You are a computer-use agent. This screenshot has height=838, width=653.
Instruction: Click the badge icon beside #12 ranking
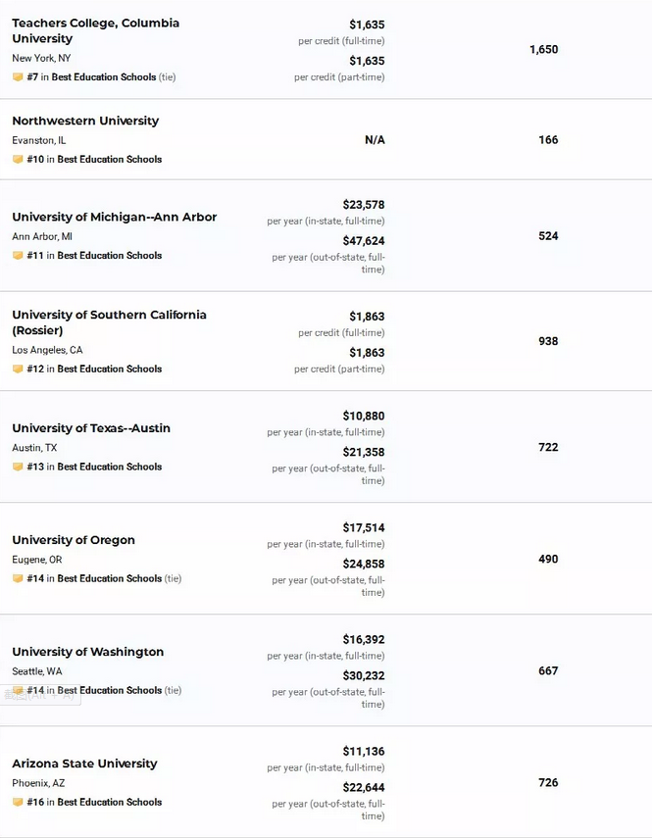(x=18, y=369)
